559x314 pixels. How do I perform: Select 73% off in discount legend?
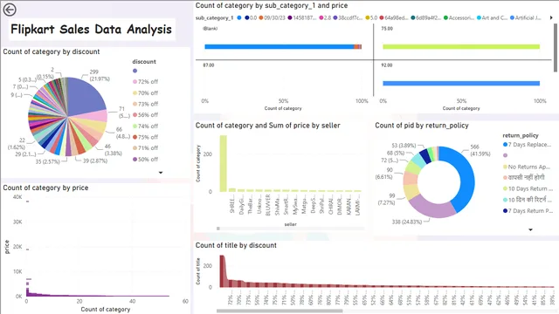pos(146,104)
